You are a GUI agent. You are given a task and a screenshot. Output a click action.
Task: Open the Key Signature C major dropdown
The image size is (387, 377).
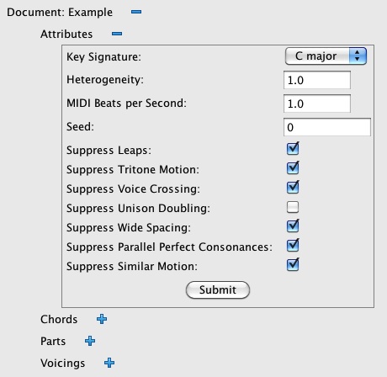coord(326,56)
